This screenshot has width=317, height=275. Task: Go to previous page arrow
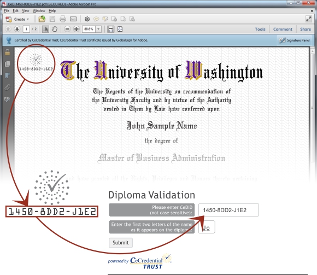click(x=8, y=29)
